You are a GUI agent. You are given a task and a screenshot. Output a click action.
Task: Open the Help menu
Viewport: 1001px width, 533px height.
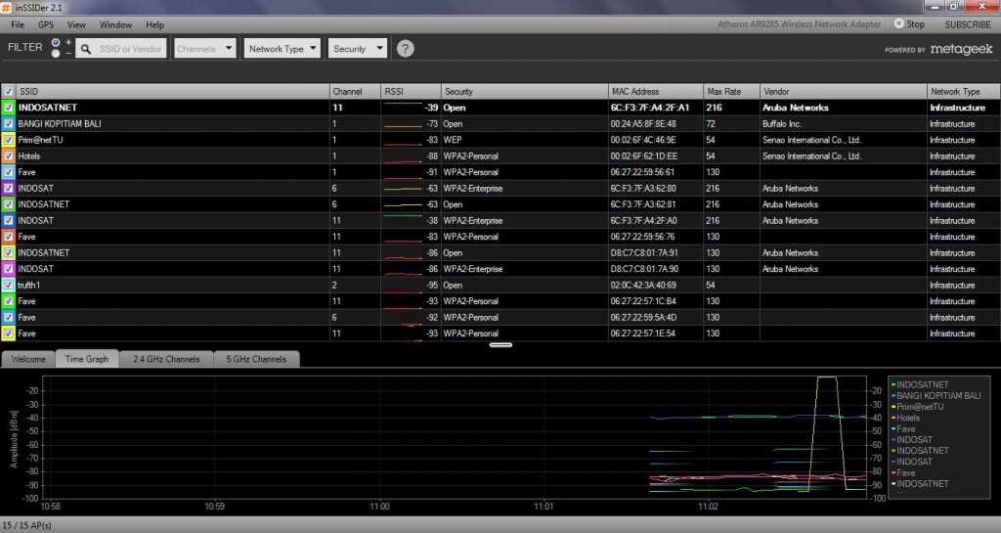(x=154, y=24)
